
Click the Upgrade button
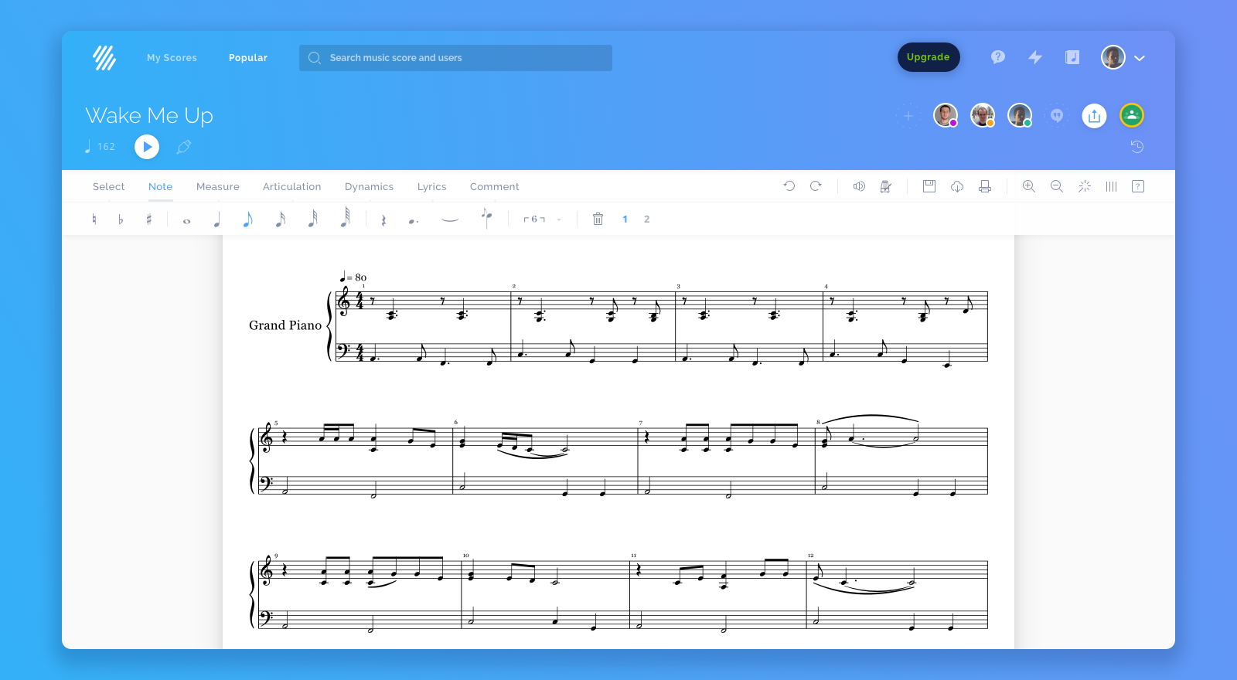click(929, 57)
